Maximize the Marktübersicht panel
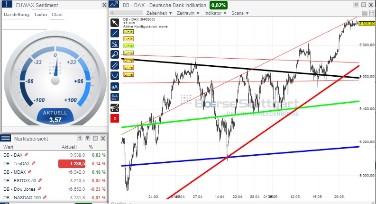This screenshot has height=204, width=376. coord(95,138)
